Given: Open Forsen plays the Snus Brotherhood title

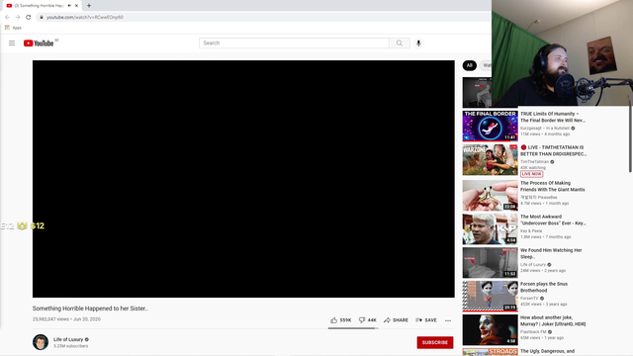Looking at the screenshot, I should pos(544,287).
